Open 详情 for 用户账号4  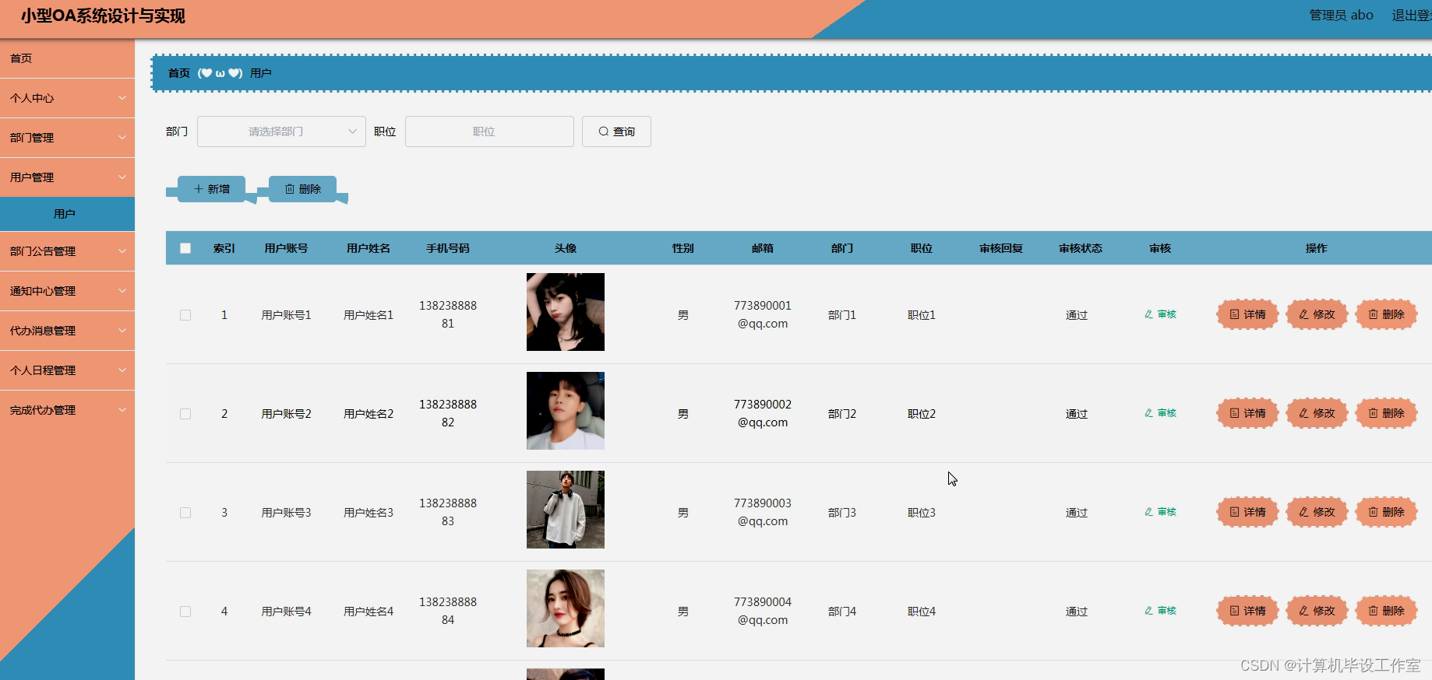point(1247,611)
